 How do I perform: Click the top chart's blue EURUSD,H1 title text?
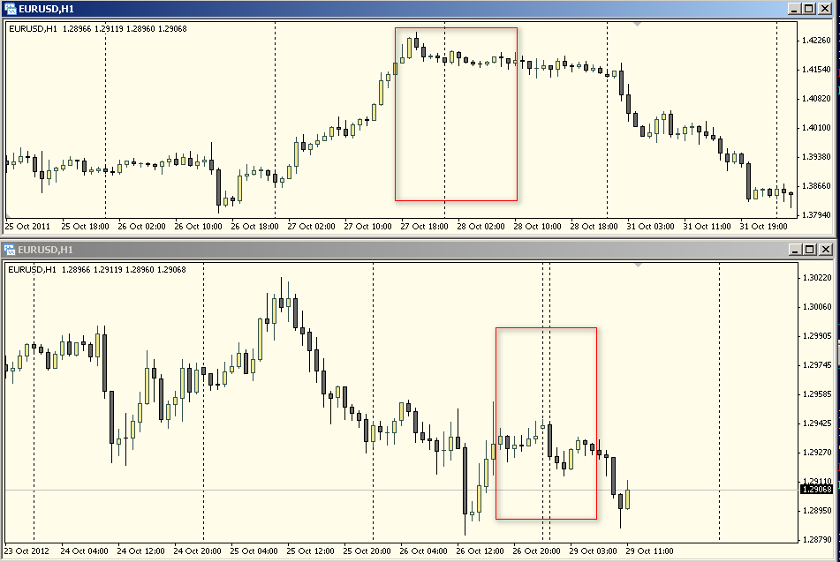[x=46, y=9]
